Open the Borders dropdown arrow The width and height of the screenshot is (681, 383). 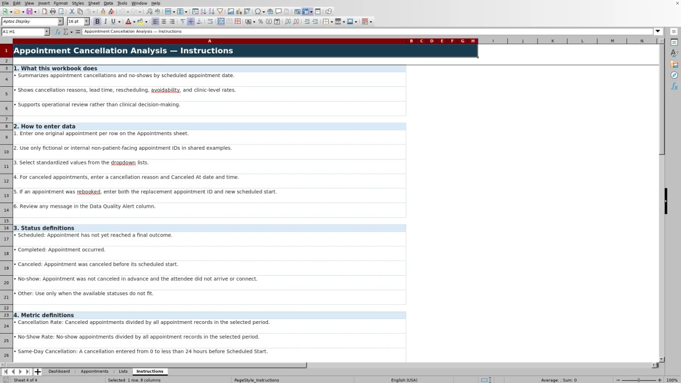331,22
